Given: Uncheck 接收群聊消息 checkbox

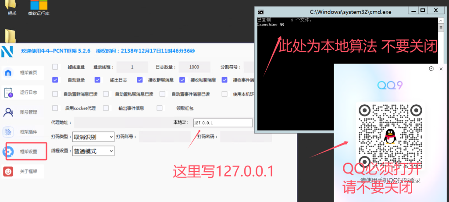Looking at the screenshot, I should tap(140, 80).
